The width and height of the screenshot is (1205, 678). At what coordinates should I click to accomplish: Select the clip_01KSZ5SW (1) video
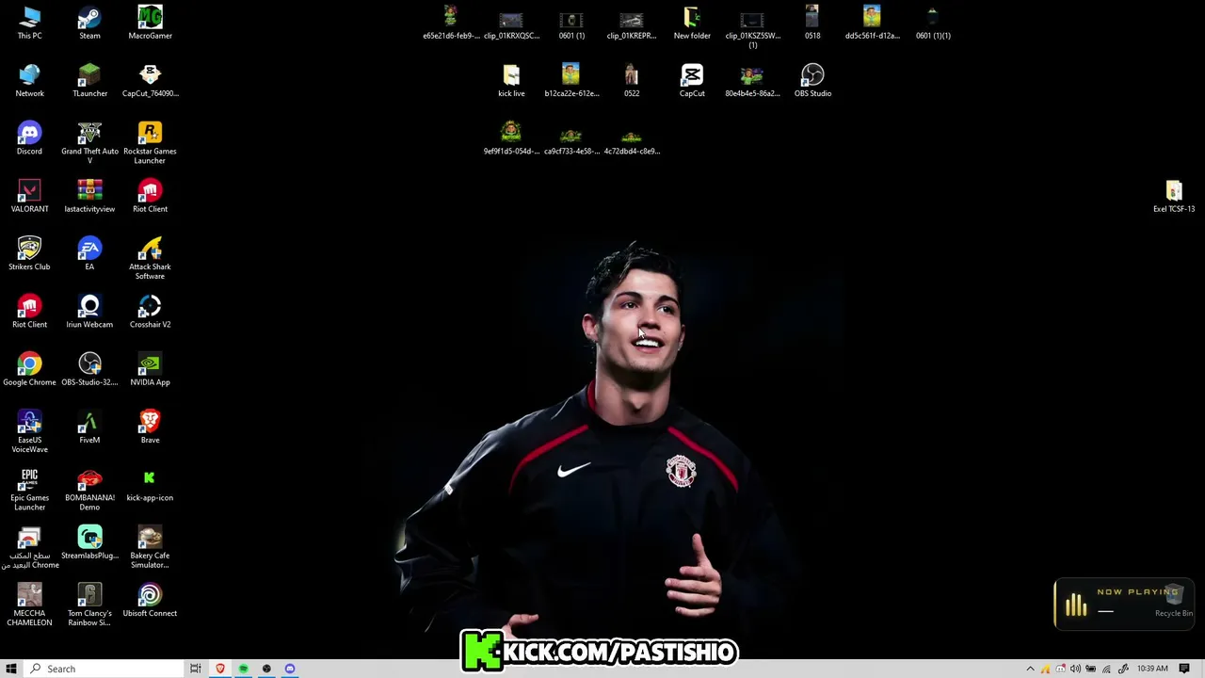coord(752,27)
